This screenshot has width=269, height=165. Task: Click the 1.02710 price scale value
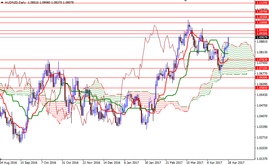(262, 137)
